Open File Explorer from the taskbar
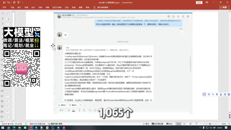231x130 pixels. [19, 128]
